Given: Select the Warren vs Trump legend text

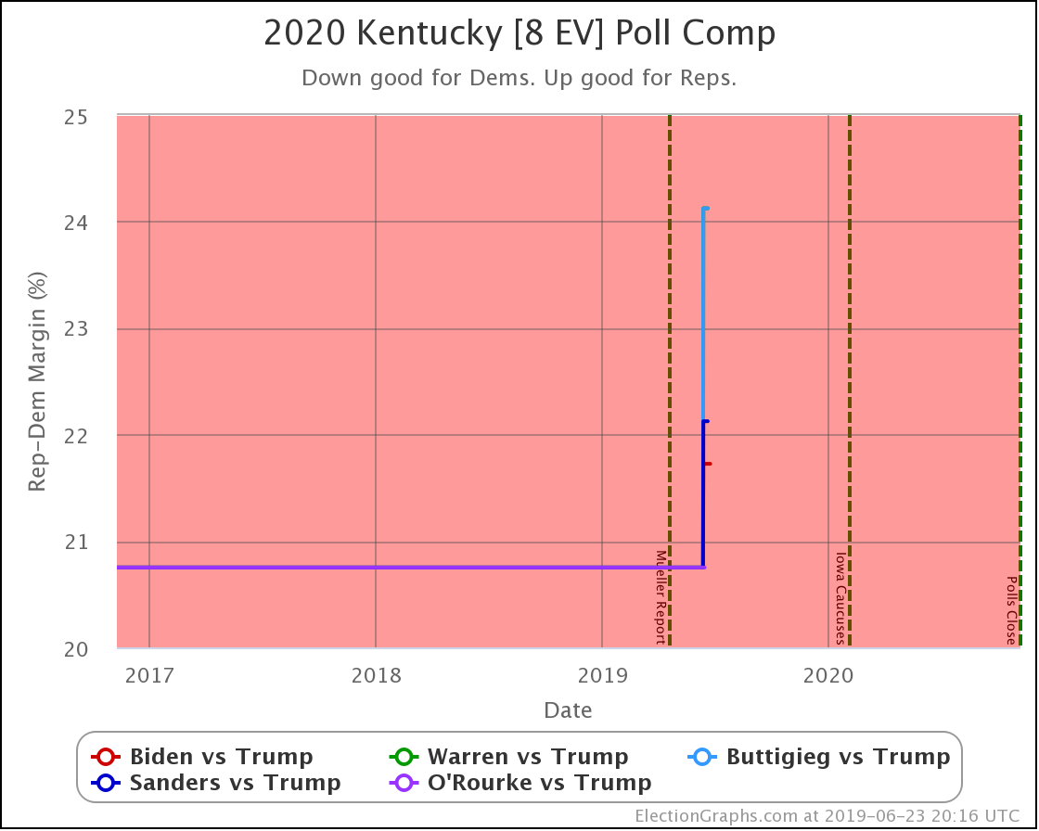Looking at the screenshot, I should pyautogui.click(x=528, y=756).
